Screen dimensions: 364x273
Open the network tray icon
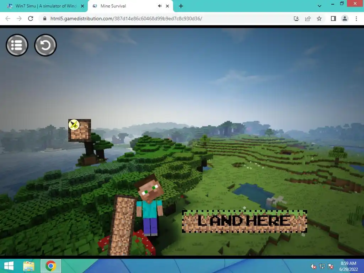[322, 266]
